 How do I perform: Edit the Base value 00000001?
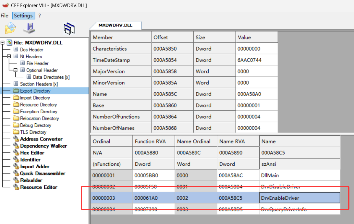(x=257, y=105)
